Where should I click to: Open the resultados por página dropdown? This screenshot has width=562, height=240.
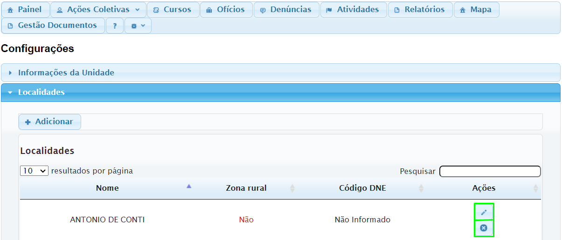click(x=35, y=171)
